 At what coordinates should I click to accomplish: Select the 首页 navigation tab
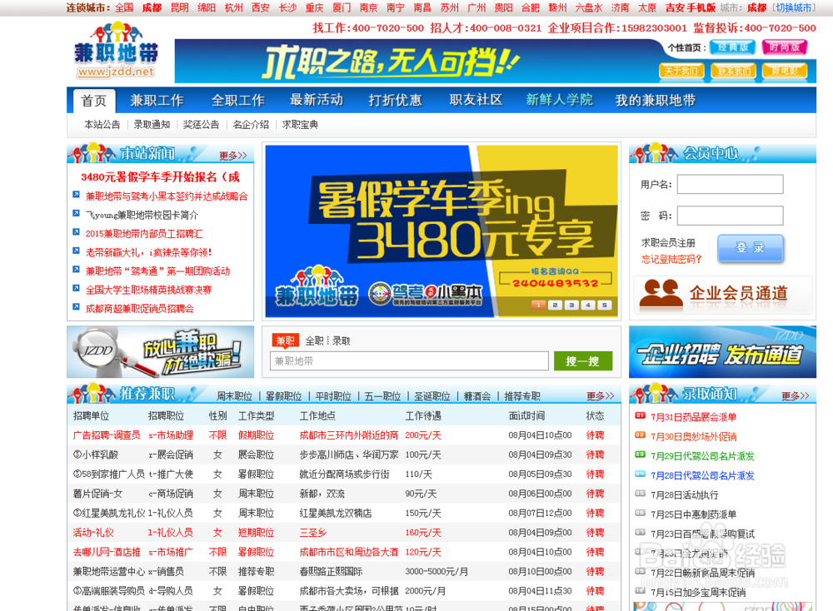[94, 101]
